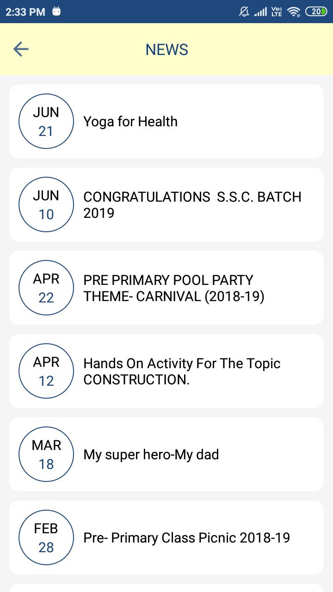Viewport: 333px width, 592px height.
Task: Tap the battery indicator icon
Action: click(x=316, y=12)
